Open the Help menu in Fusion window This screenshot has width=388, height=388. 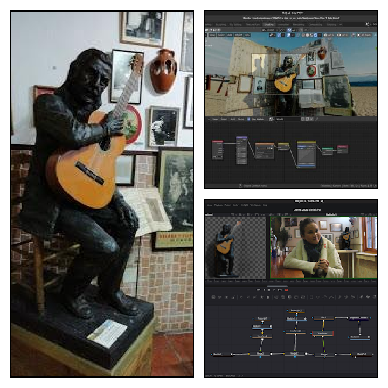tap(265, 205)
